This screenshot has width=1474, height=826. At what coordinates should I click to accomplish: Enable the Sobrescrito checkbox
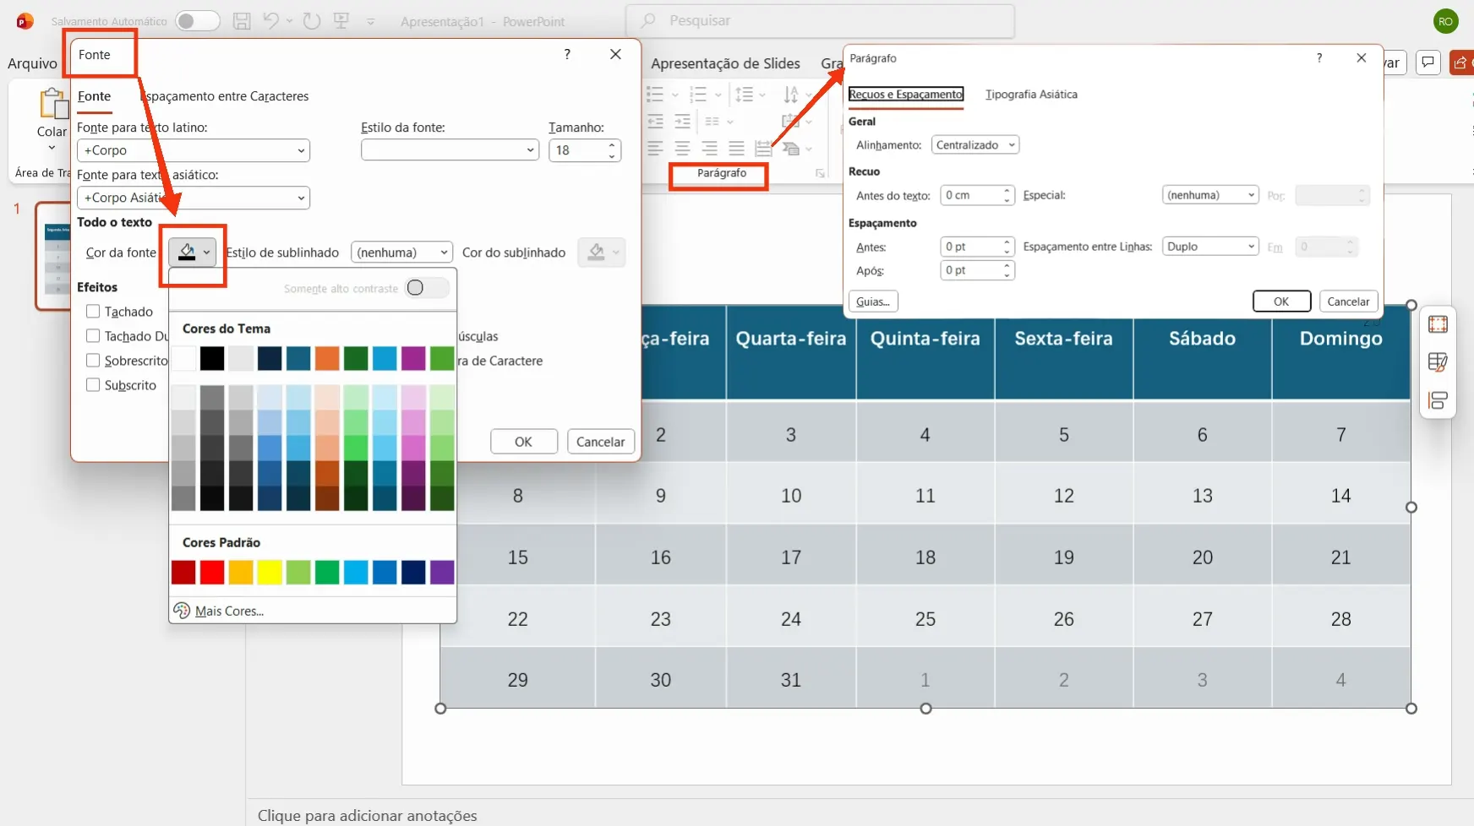pos(93,360)
